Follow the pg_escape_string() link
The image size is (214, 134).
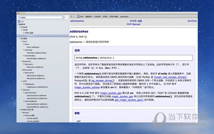click(x=103, y=81)
